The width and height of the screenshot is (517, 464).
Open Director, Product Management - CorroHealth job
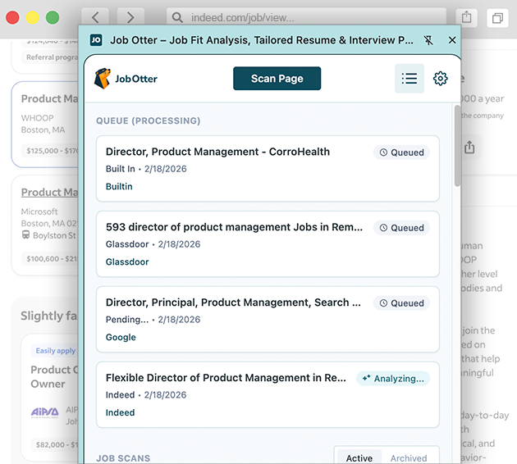(x=217, y=152)
